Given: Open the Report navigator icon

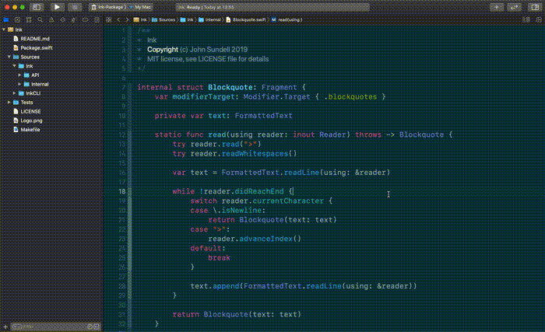Looking at the screenshot, I should point(97,19).
